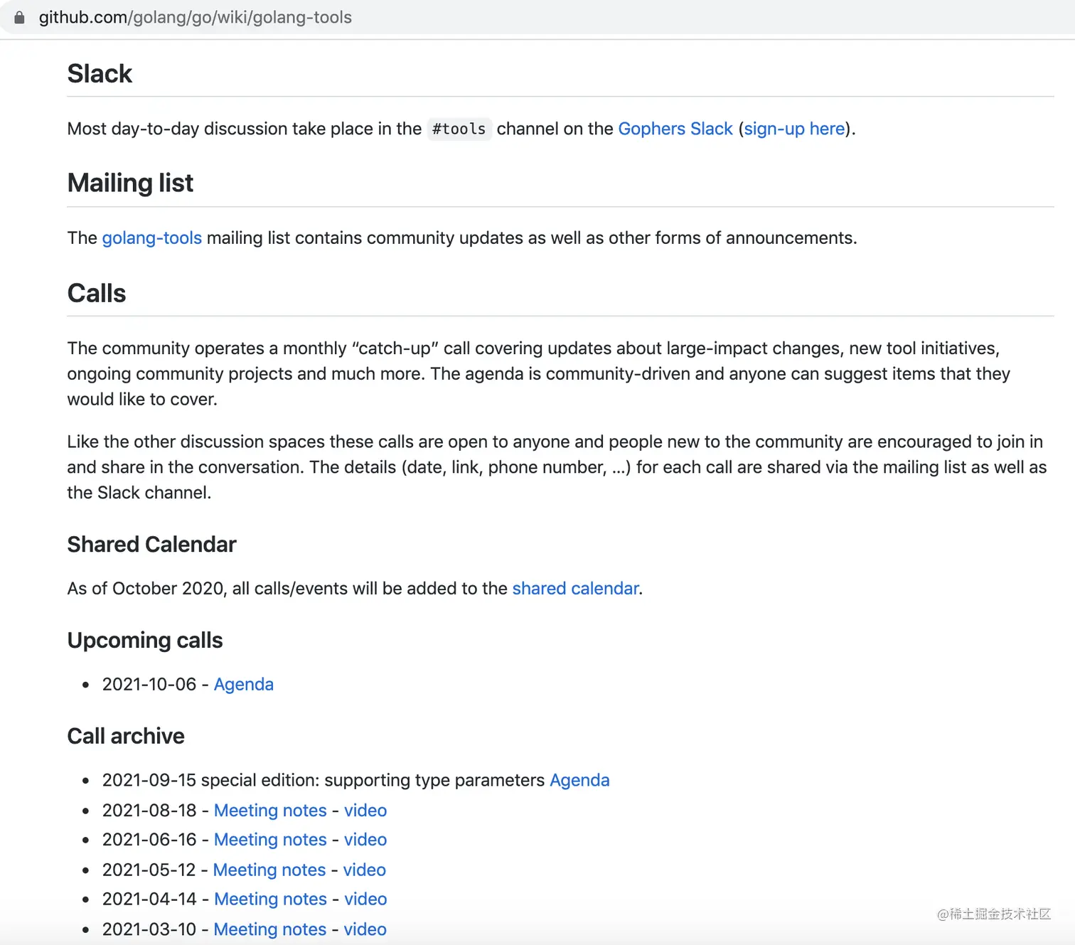Click the #tools inline code text

[x=459, y=129]
